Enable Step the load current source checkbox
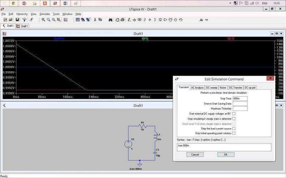Image resolution: width=286 pixels, height=178 pixels. pyautogui.click(x=234, y=129)
